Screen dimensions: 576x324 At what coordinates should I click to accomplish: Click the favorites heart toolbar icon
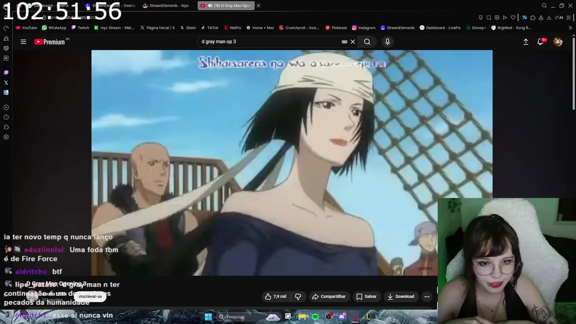coord(513,18)
